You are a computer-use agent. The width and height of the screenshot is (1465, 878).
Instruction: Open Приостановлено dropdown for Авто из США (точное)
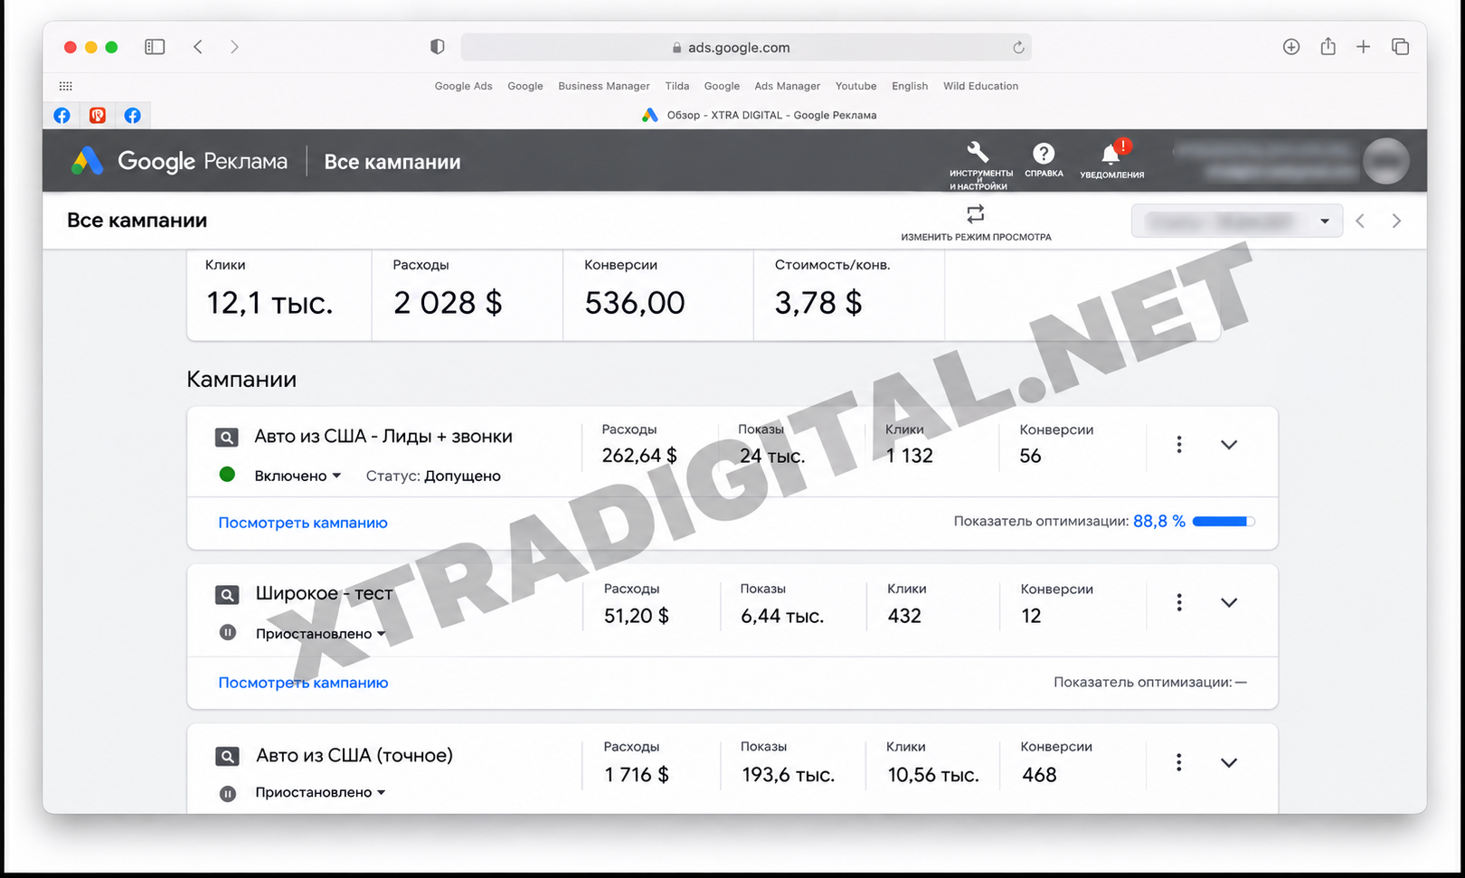point(321,792)
